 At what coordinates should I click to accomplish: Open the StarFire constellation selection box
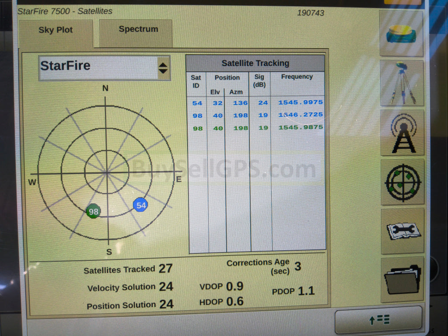[98, 67]
